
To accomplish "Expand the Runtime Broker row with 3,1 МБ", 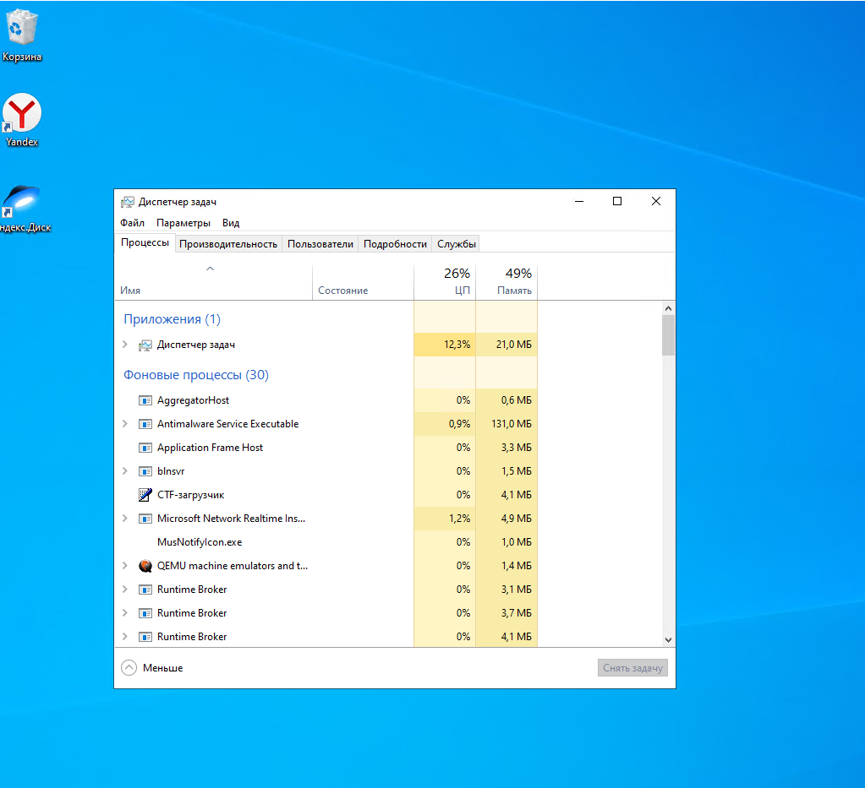I will tap(124, 590).
